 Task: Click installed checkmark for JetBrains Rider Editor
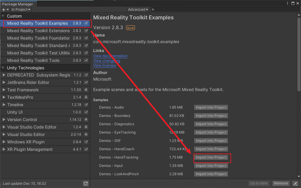[86, 82]
